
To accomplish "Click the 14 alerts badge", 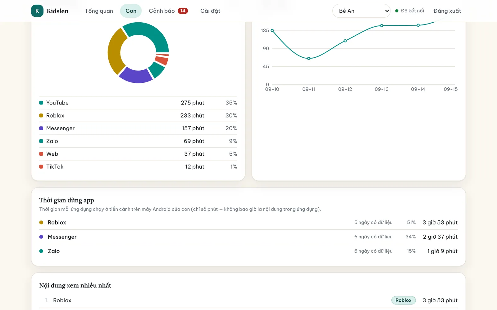I will (183, 11).
